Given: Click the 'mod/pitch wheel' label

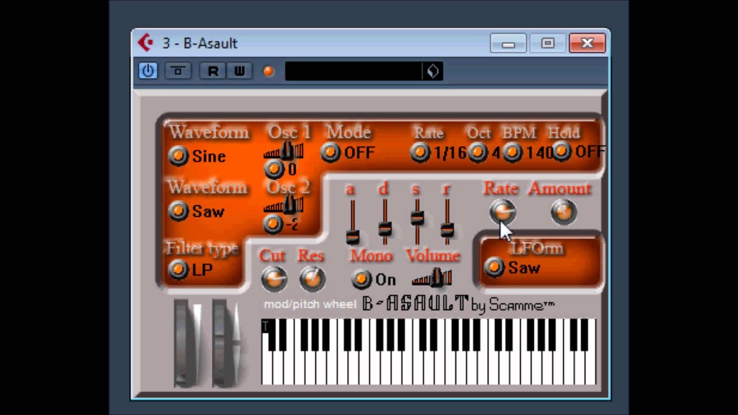Looking at the screenshot, I should (x=310, y=304).
